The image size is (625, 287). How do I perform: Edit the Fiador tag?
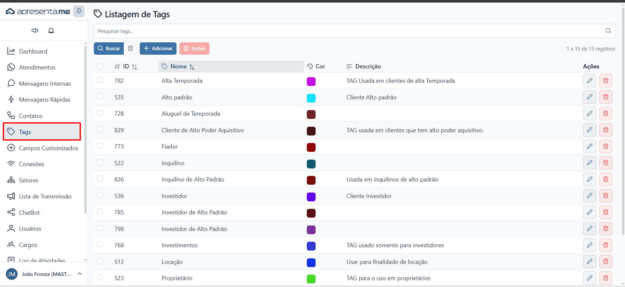click(x=589, y=146)
